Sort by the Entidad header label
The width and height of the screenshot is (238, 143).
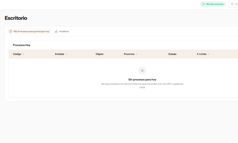click(x=59, y=54)
